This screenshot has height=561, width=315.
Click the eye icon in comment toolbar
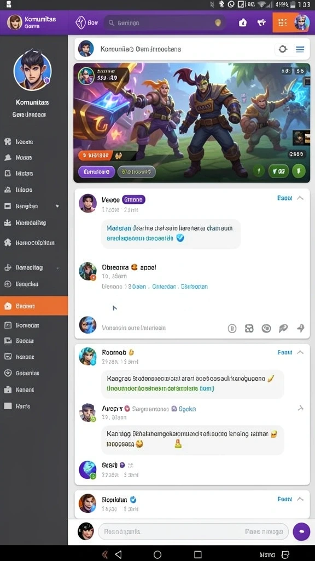coord(266,328)
